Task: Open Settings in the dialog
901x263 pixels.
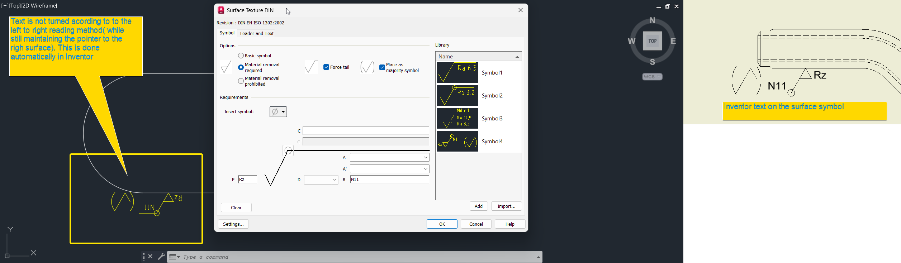Action: coord(233,224)
